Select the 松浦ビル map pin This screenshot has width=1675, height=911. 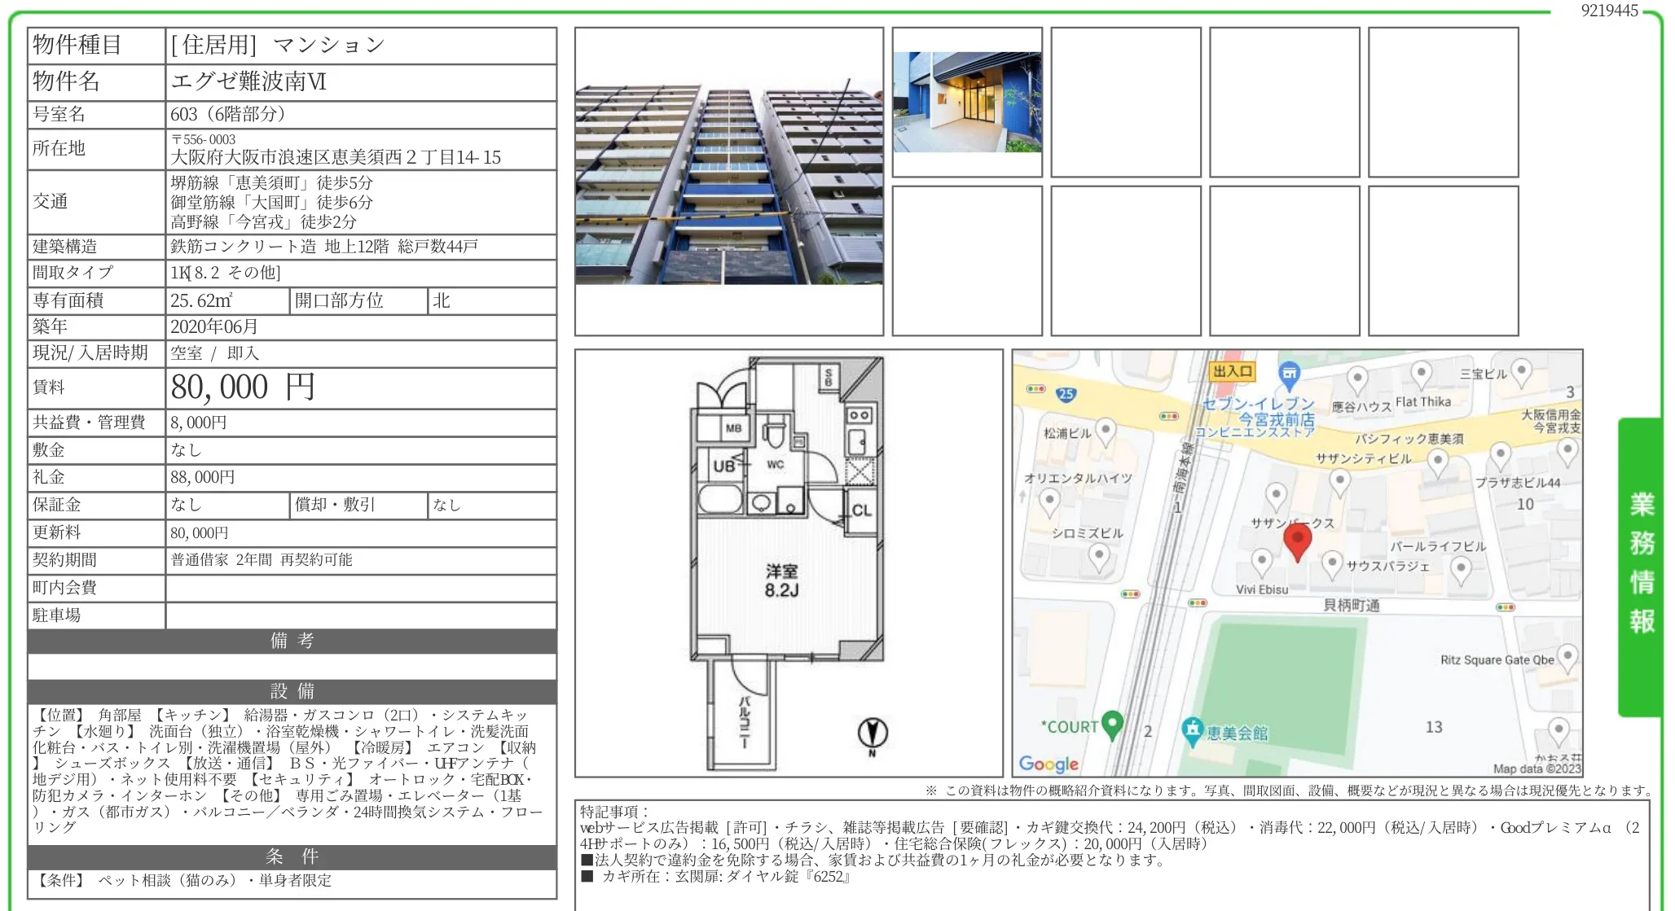tap(1105, 428)
